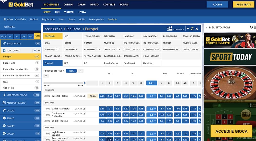
Task: Click the Scelti Per Te pin icon
Action: click(x=4, y=43)
